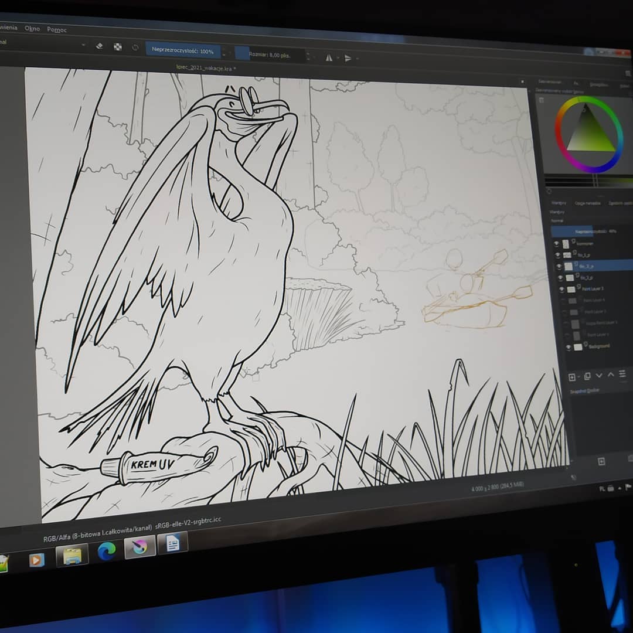Toggle the eraser mode icon

tap(99, 46)
